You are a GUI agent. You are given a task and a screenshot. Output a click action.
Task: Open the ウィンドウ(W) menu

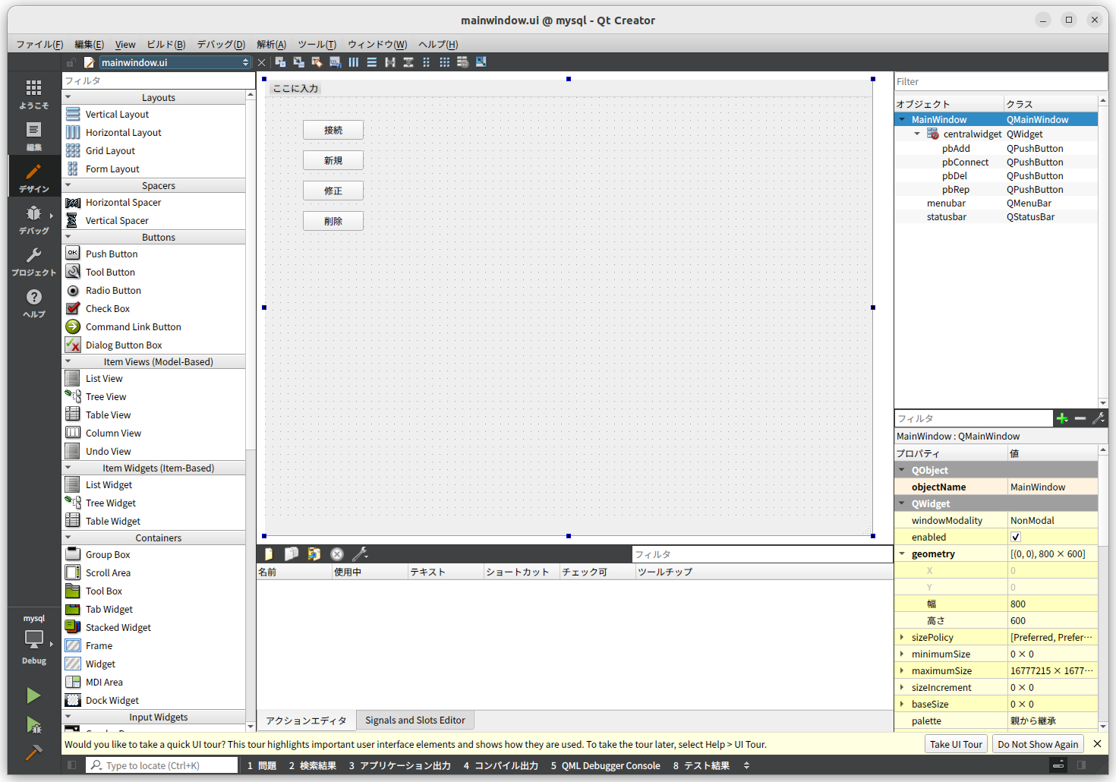pyautogui.click(x=377, y=44)
